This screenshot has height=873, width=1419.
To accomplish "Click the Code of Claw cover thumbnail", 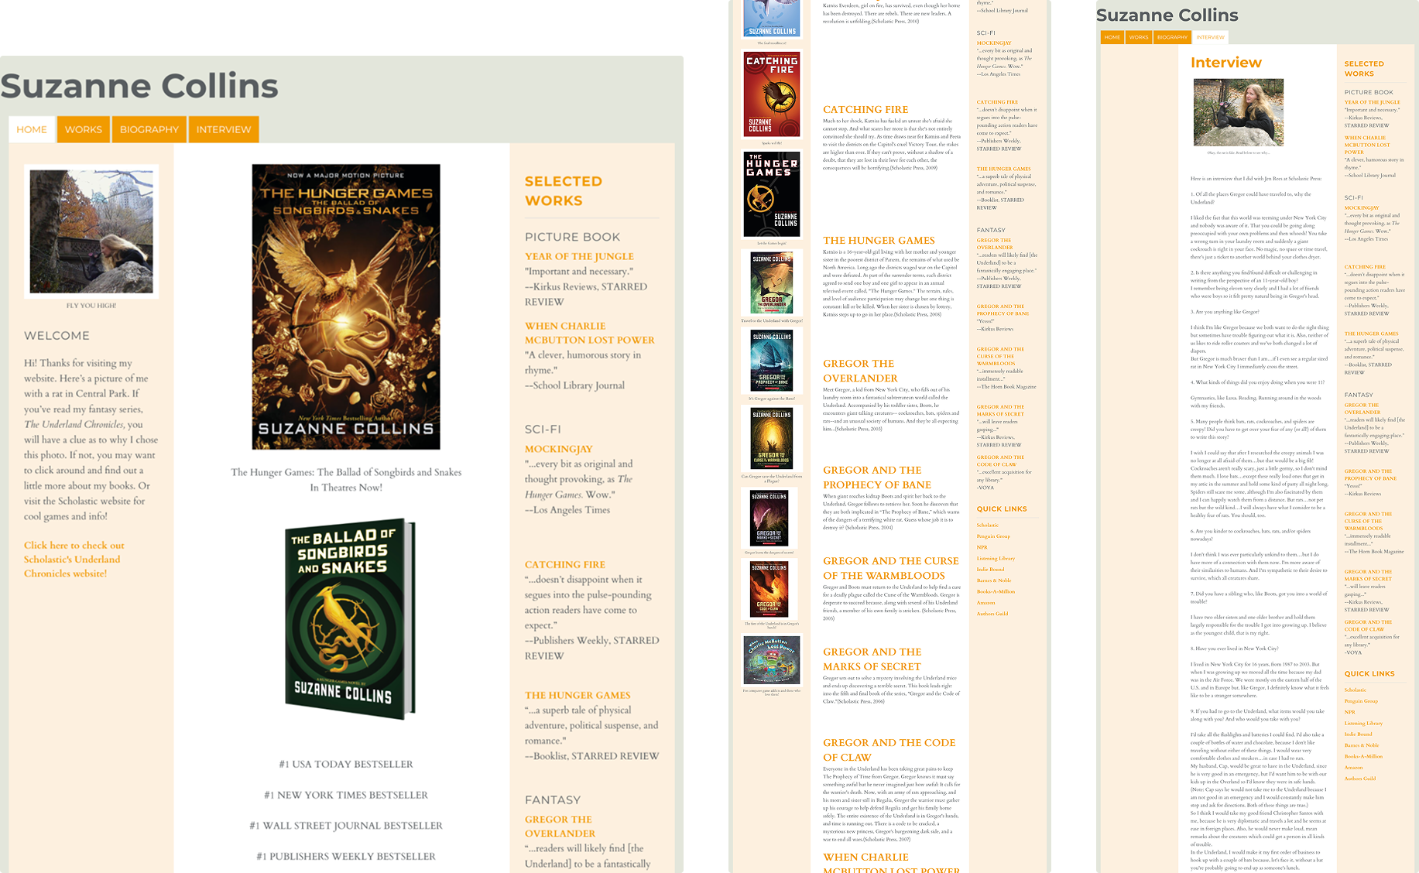I will pos(769,590).
